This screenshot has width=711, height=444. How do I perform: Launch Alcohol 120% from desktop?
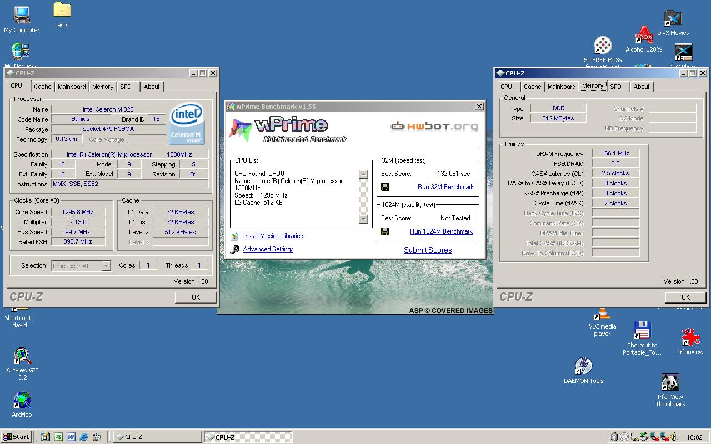[x=644, y=39]
